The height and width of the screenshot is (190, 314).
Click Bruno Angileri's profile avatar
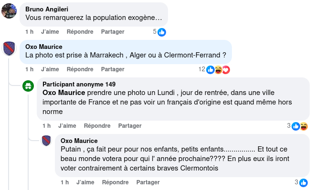tap(10, 10)
